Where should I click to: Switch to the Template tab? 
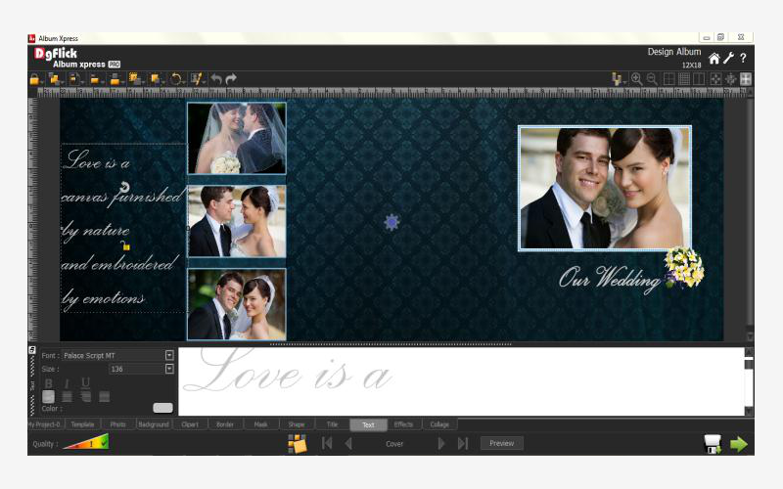click(x=82, y=424)
